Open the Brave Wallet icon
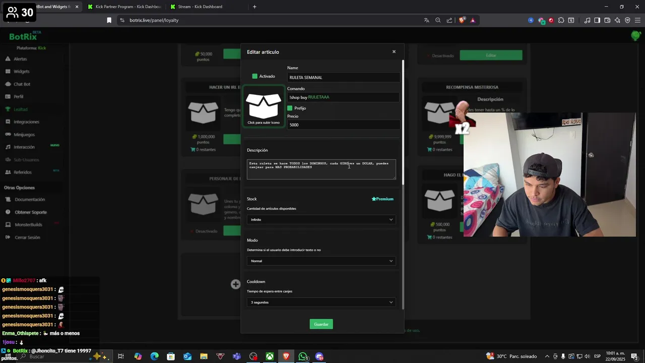The height and width of the screenshot is (363, 645). 607,20
